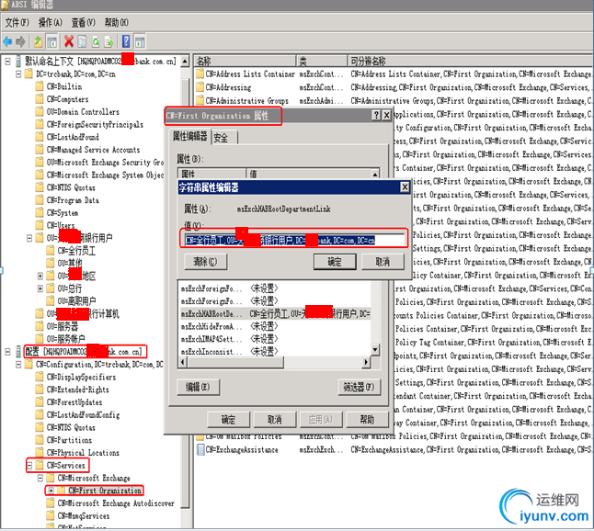Click the attribute list horizontal scrollbar
594x531 pixels.
tap(276, 362)
